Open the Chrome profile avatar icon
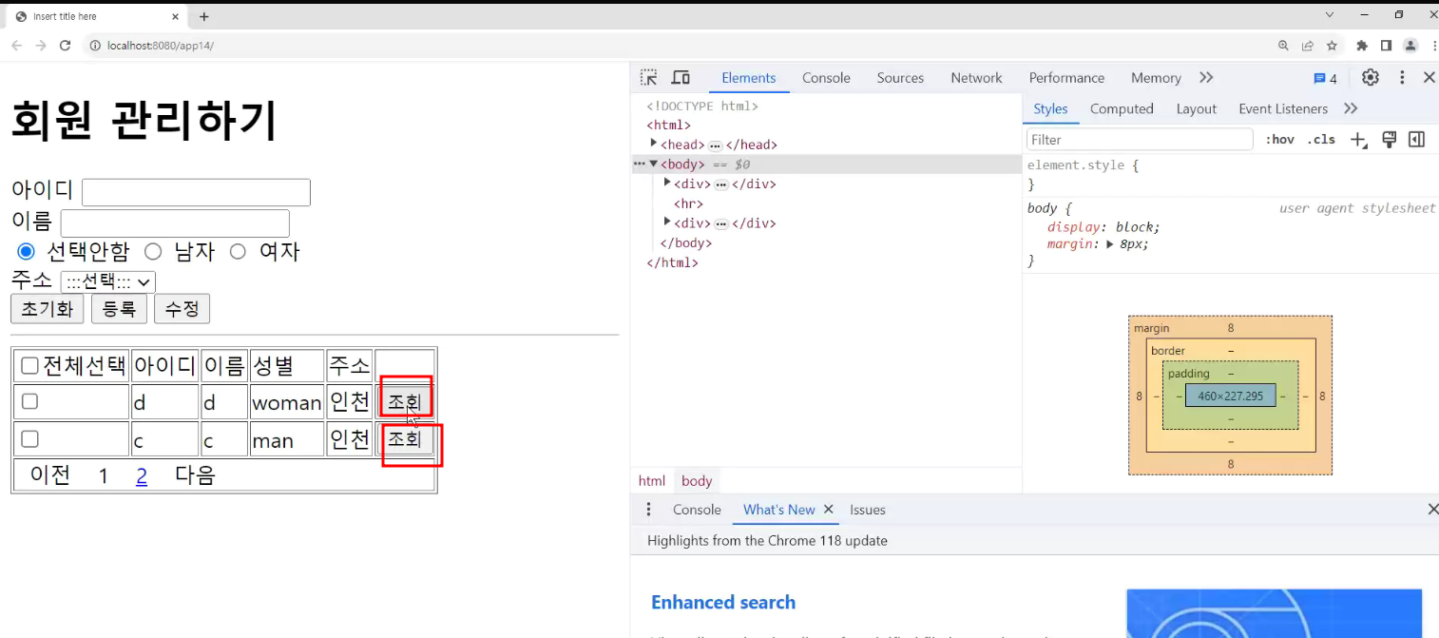This screenshot has height=638, width=1439. pyautogui.click(x=1410, y=46)
